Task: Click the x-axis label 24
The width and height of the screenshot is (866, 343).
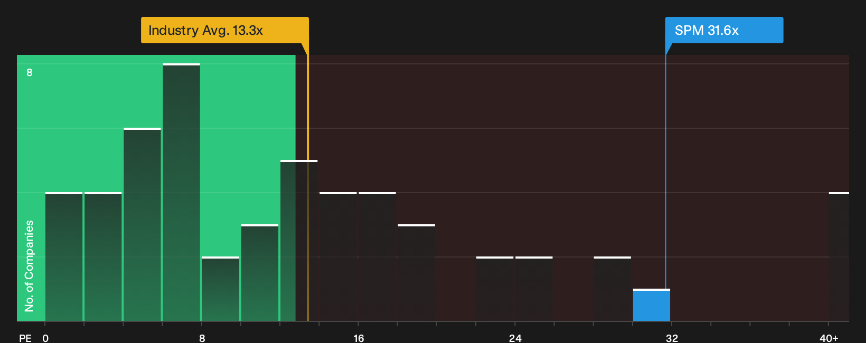Action: (515, 338)
